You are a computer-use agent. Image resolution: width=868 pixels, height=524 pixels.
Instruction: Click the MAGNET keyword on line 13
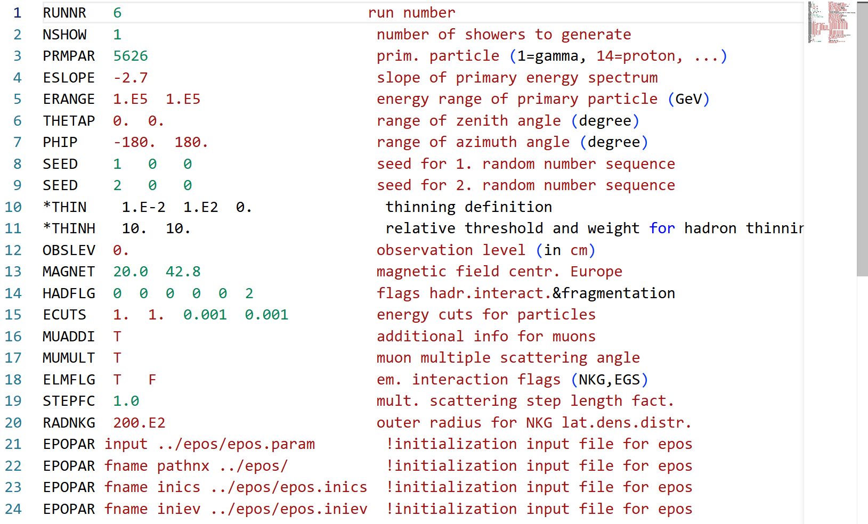click(x=69, y=271)
